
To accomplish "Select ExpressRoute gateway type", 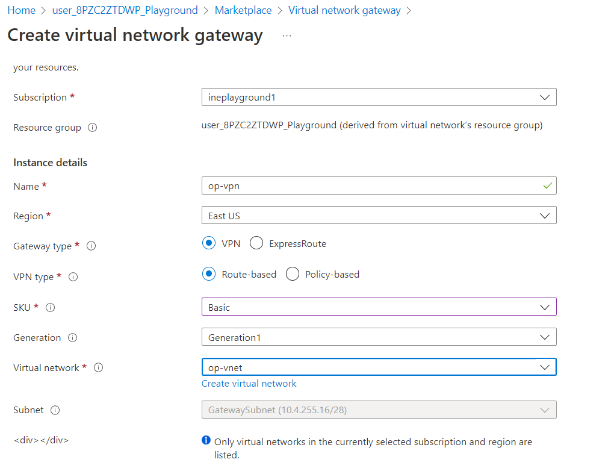I will [x=256, y=243].
